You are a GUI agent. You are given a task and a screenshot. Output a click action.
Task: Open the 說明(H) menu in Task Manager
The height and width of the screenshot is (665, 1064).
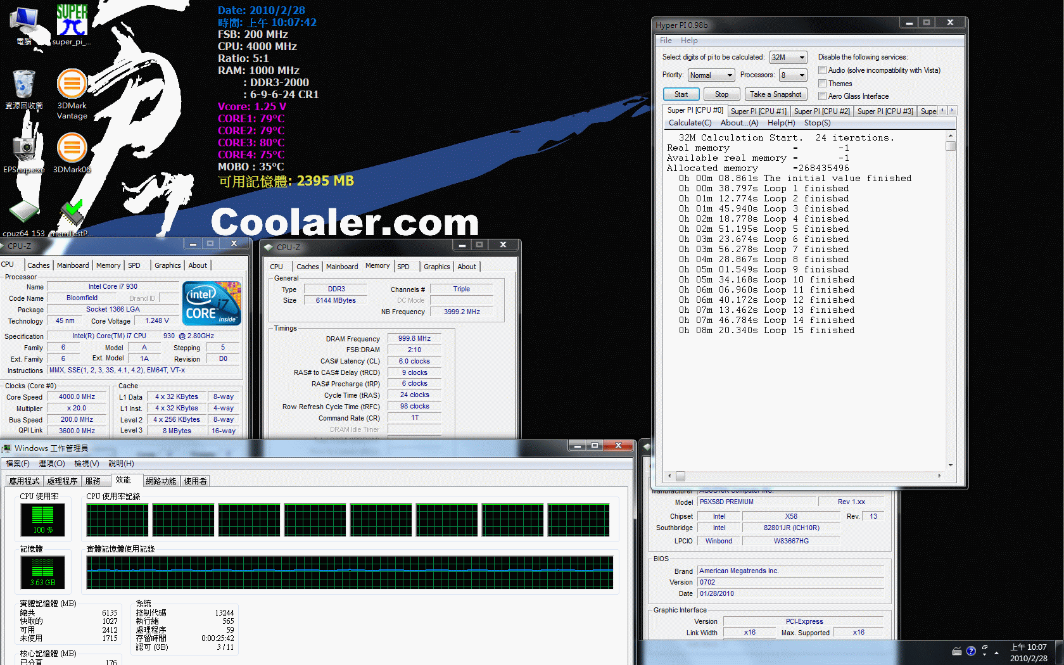[121, 464]
